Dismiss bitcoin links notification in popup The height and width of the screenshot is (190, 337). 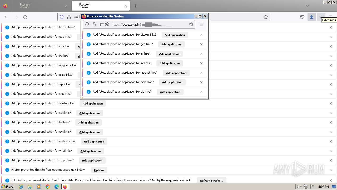tap(201, 35)
